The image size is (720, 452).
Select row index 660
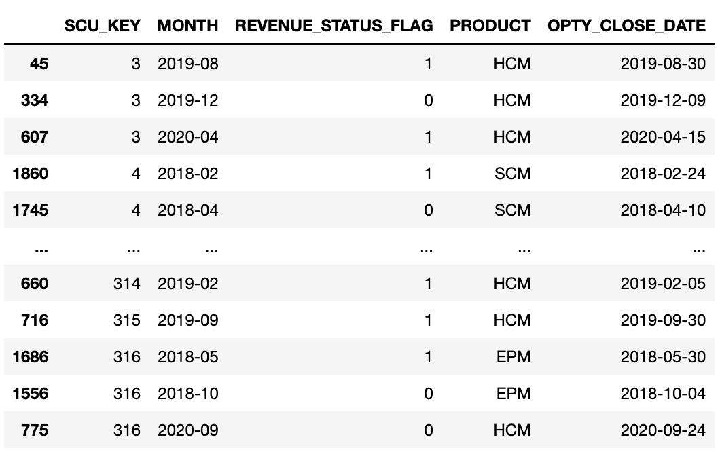click(35, 283)
